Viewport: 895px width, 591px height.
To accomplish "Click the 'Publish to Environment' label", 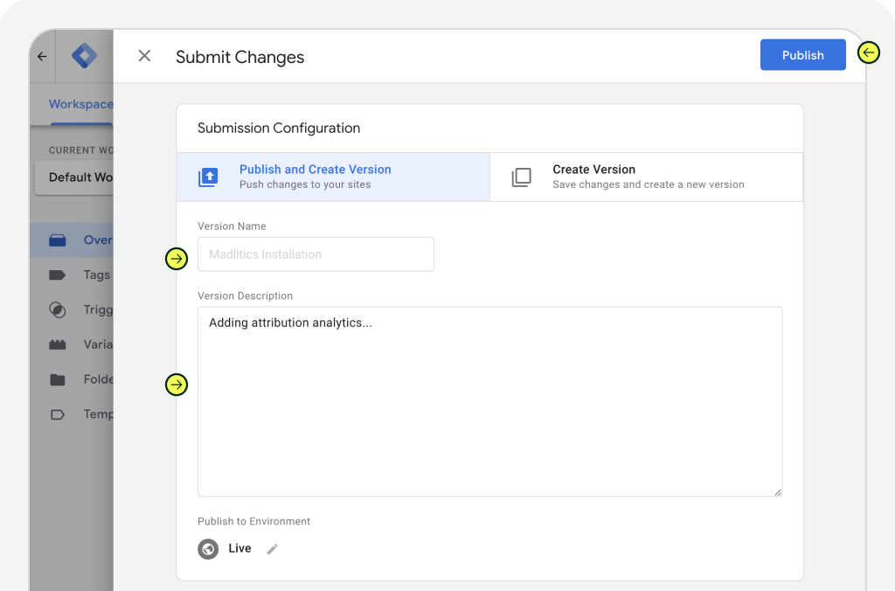I will [254, 521].
